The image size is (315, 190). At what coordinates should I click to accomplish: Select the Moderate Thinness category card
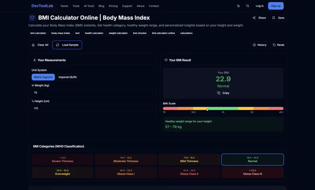(126, 159)
